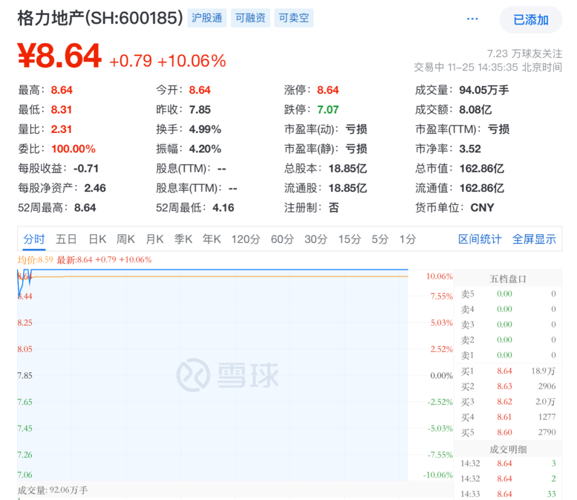This screenshot has width=577, height=500.
Task: Click the 总市值 162.86亿 value
Action: point(482,168)
